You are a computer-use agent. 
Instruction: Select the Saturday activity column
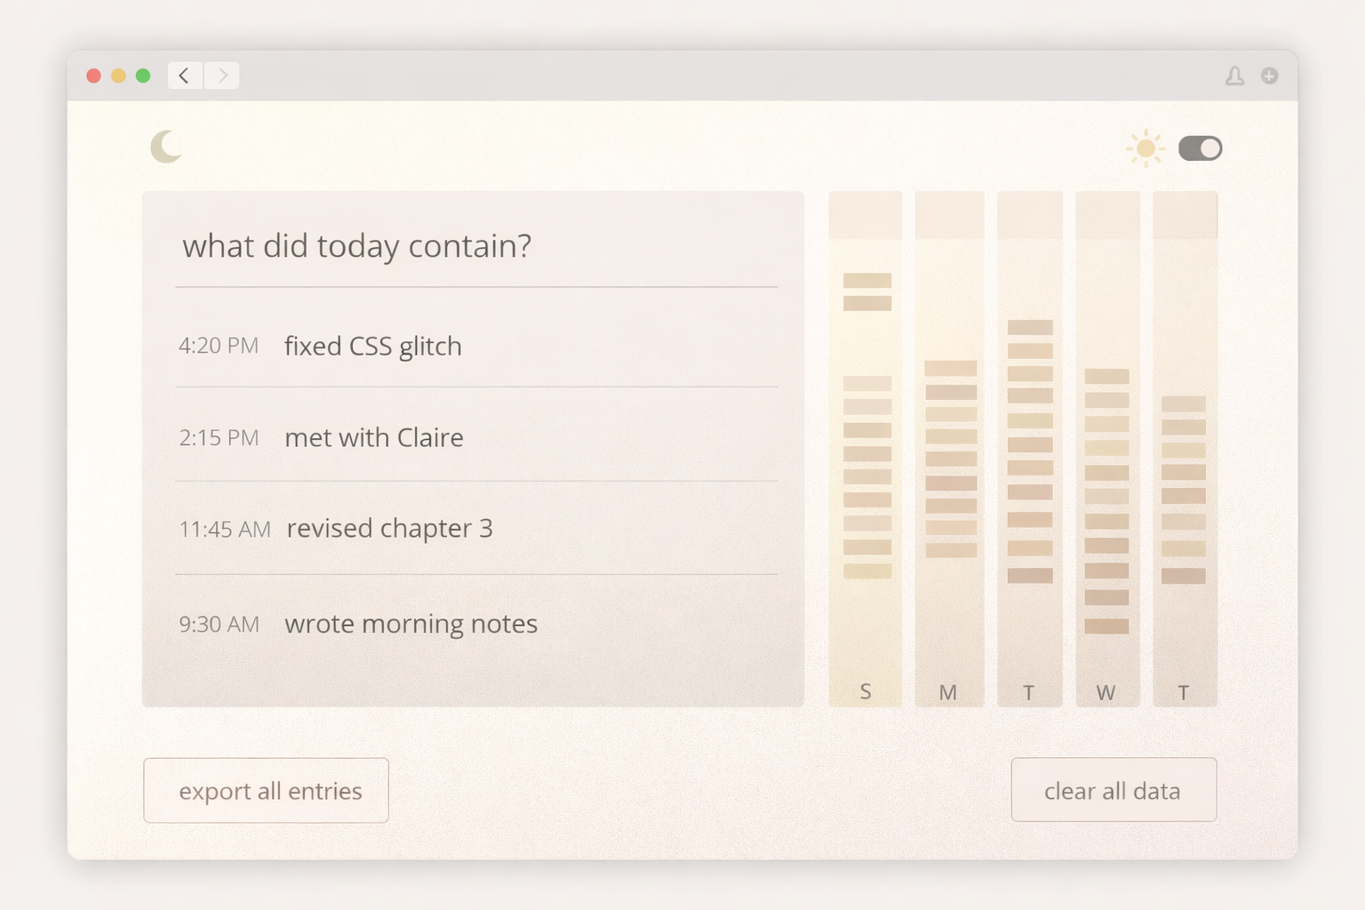pyautogui.click(x=865, y=444)
